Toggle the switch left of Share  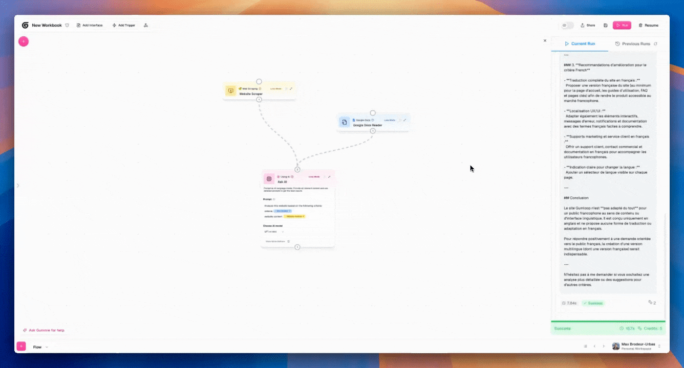coord(568,25)
